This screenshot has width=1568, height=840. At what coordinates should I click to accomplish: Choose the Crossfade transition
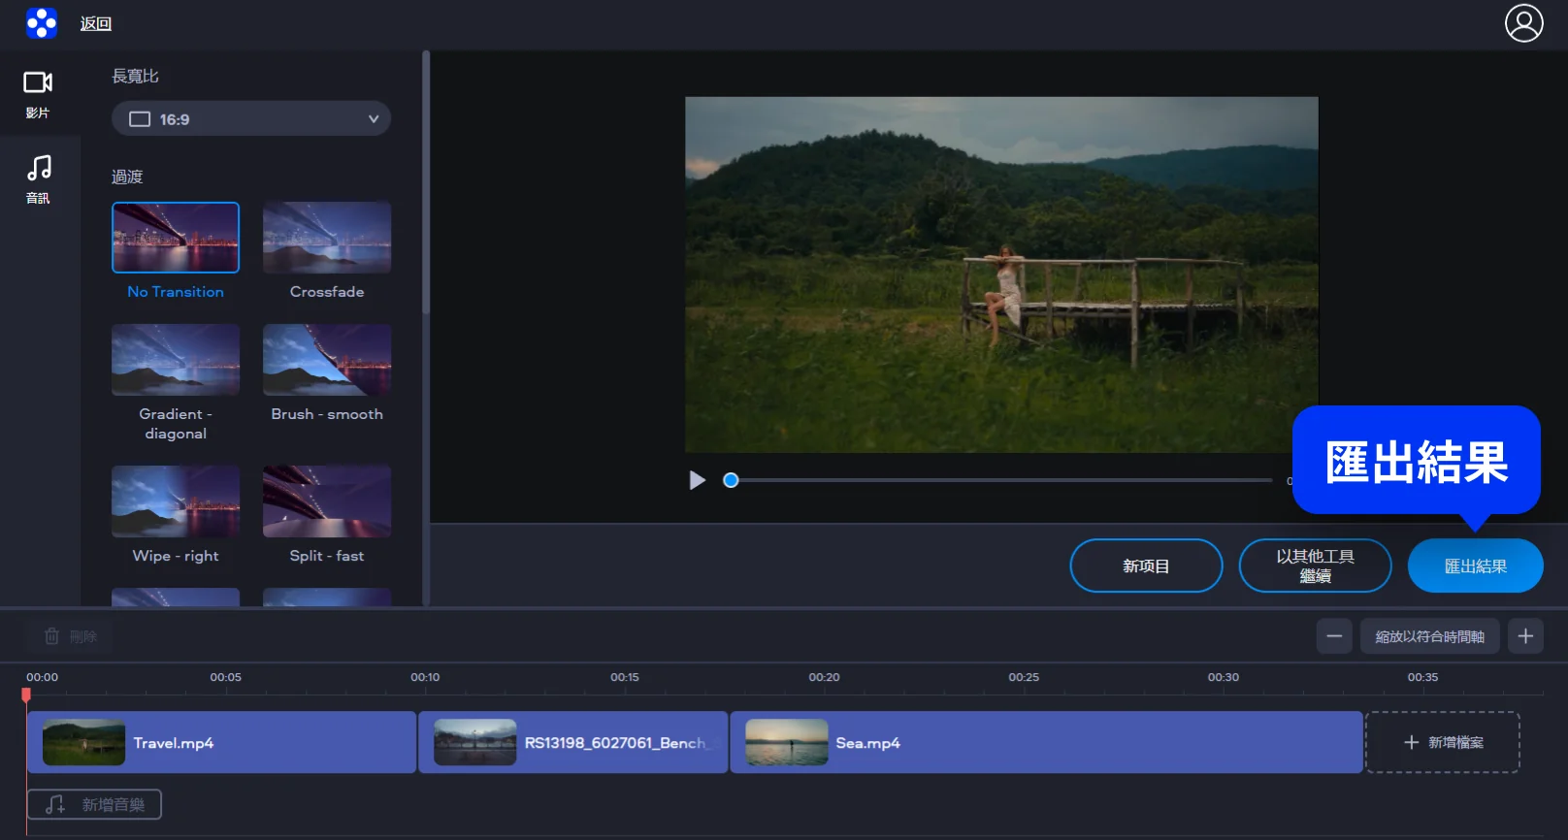pos(327,238)
